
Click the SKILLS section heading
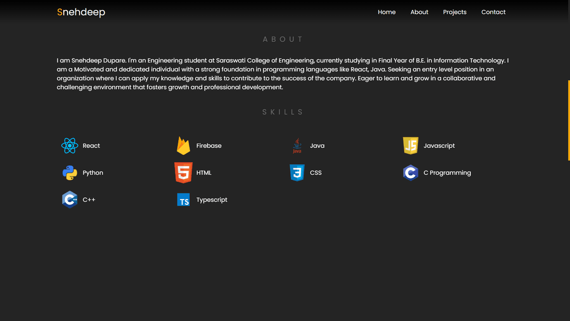[282, 111]
